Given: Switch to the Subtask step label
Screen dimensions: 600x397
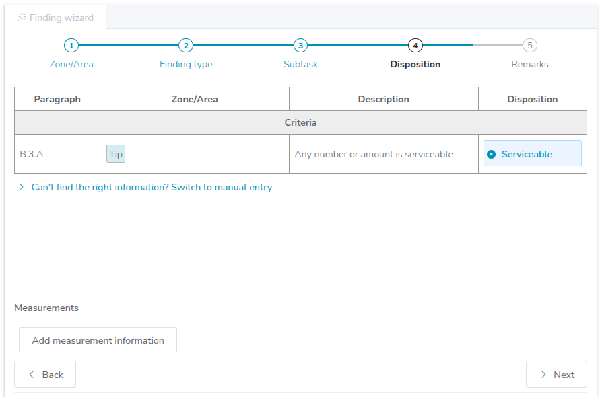Looking at the screenshot, I should pos(301,65).
